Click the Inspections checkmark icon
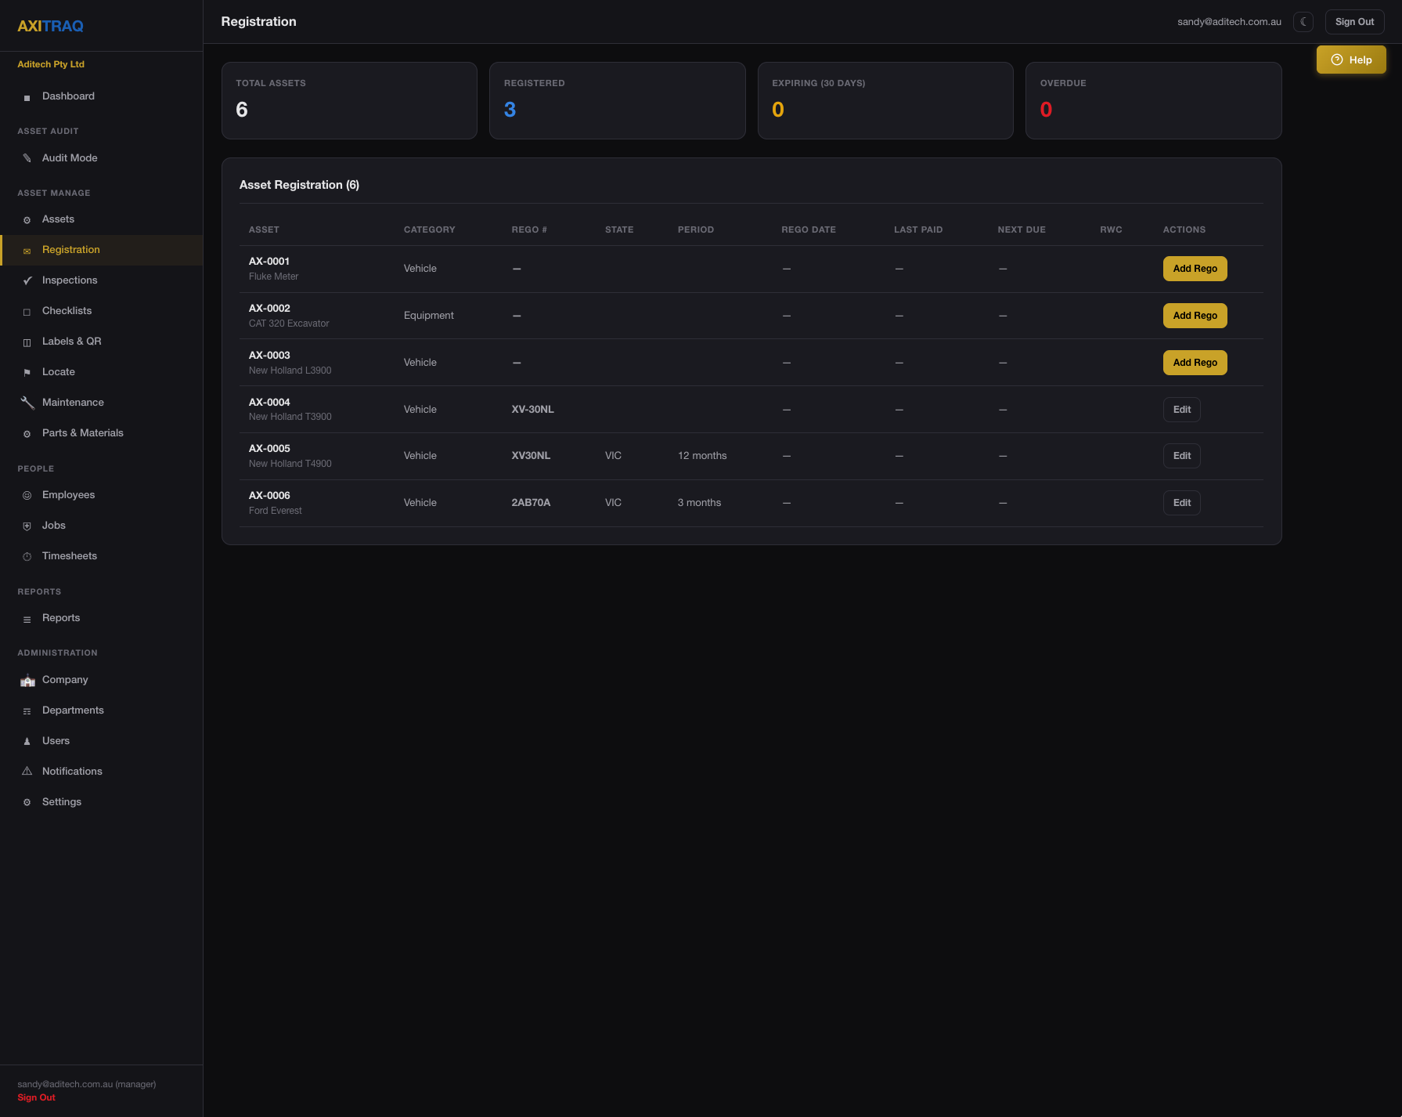This screenshot has height=1117, width=1402. (27, 280)
